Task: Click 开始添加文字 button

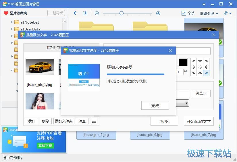Action: tap(199, 121)
